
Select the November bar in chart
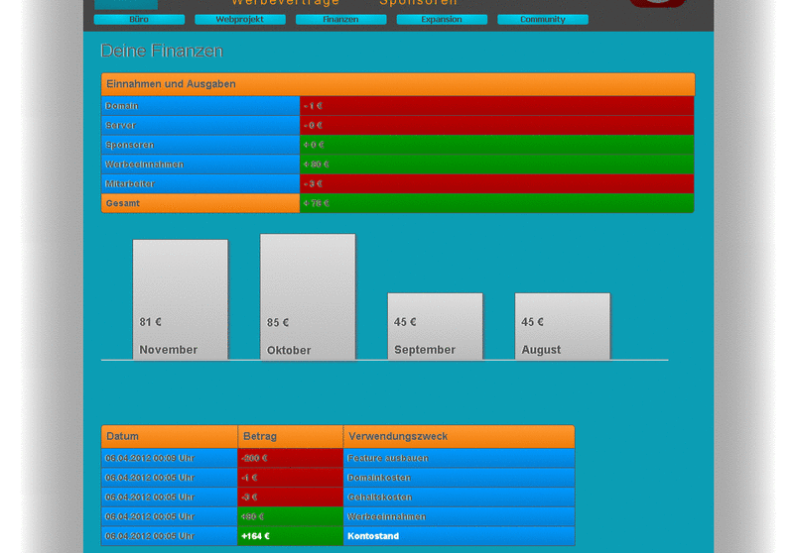coord(181,299)
